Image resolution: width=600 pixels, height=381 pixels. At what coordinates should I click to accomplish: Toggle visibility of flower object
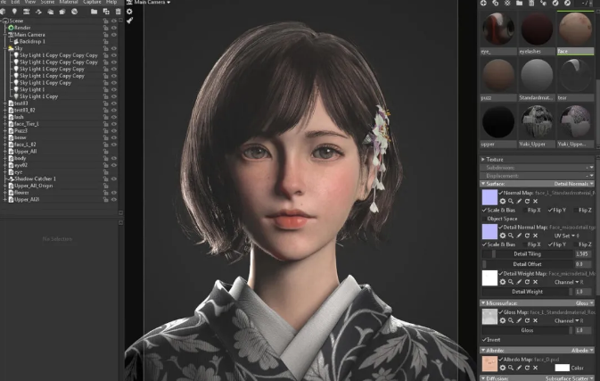[x=114, y=193]
